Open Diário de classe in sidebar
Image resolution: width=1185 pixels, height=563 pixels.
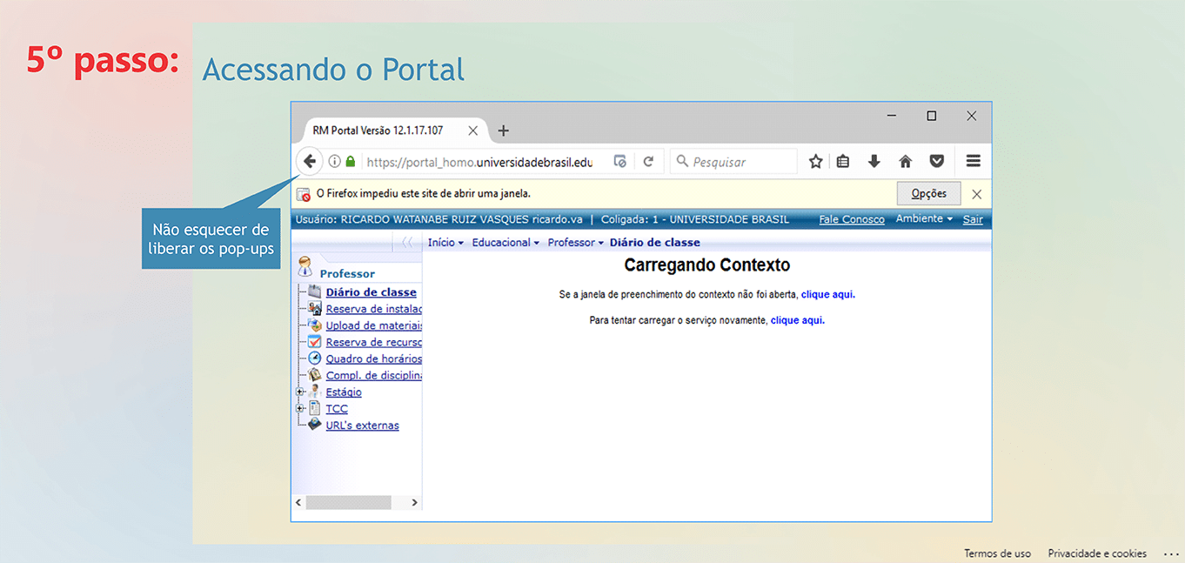coord(371,292)
